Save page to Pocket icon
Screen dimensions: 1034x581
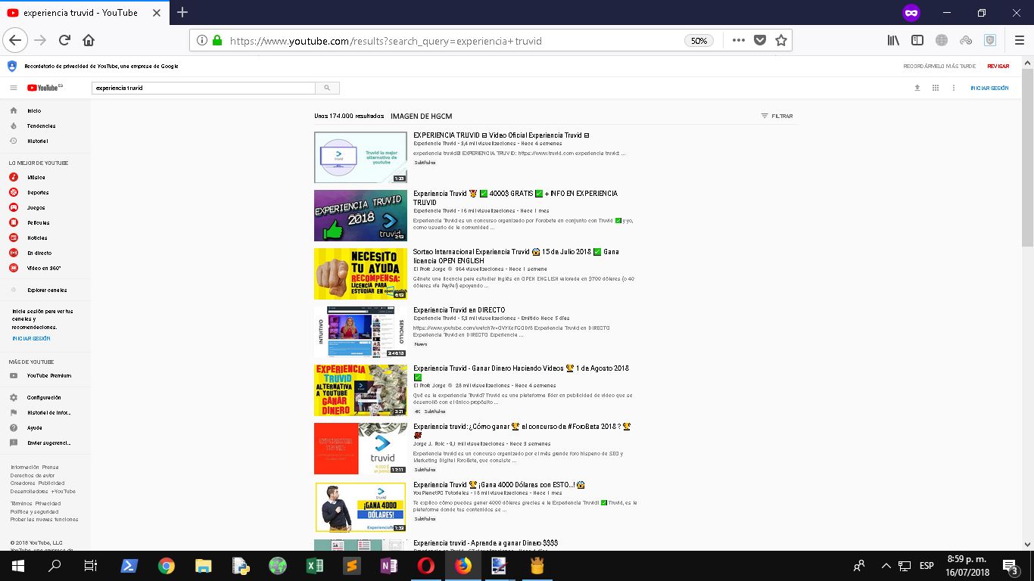(x=760, y=41)
